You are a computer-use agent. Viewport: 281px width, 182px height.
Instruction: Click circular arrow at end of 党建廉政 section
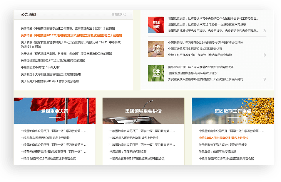(x=264, y=31)
